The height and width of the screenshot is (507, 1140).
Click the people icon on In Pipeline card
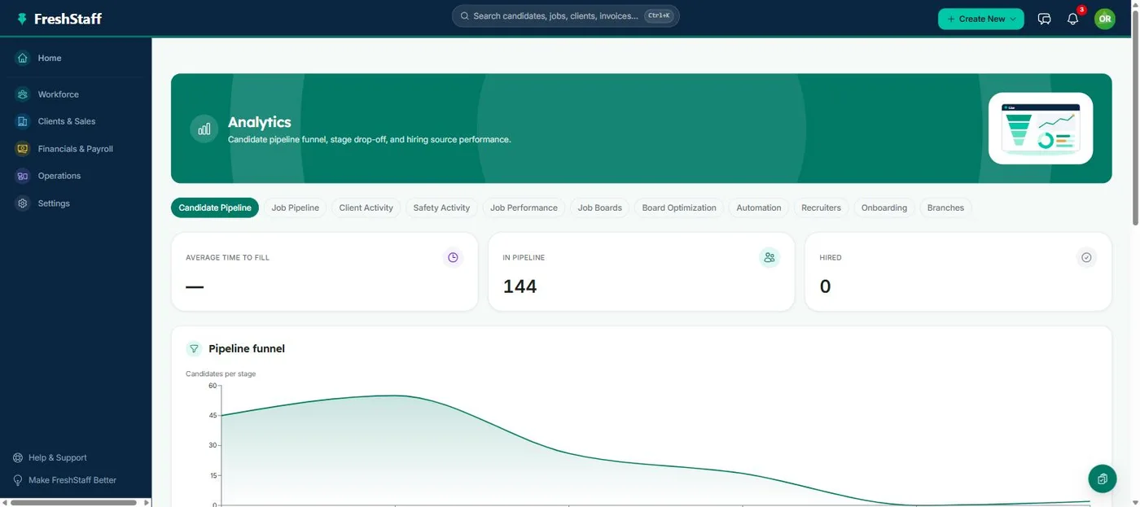coord(769,257)
